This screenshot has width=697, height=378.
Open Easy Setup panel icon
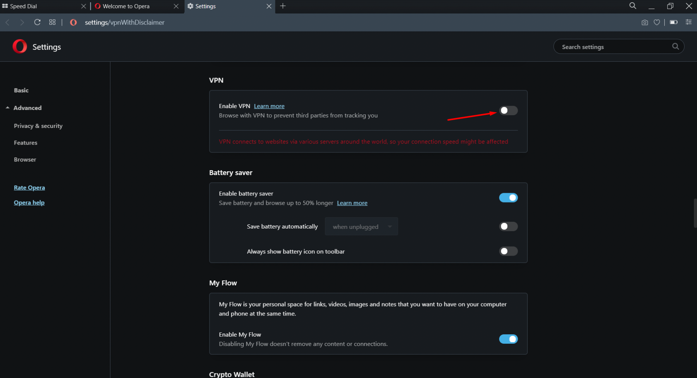click(x=688, y=22)
